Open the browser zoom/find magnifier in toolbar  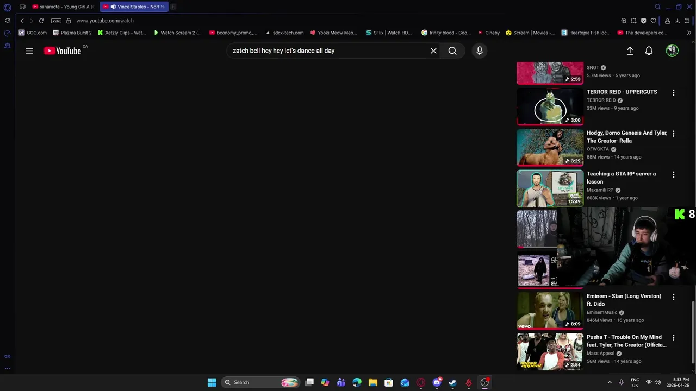click(624, 21)
